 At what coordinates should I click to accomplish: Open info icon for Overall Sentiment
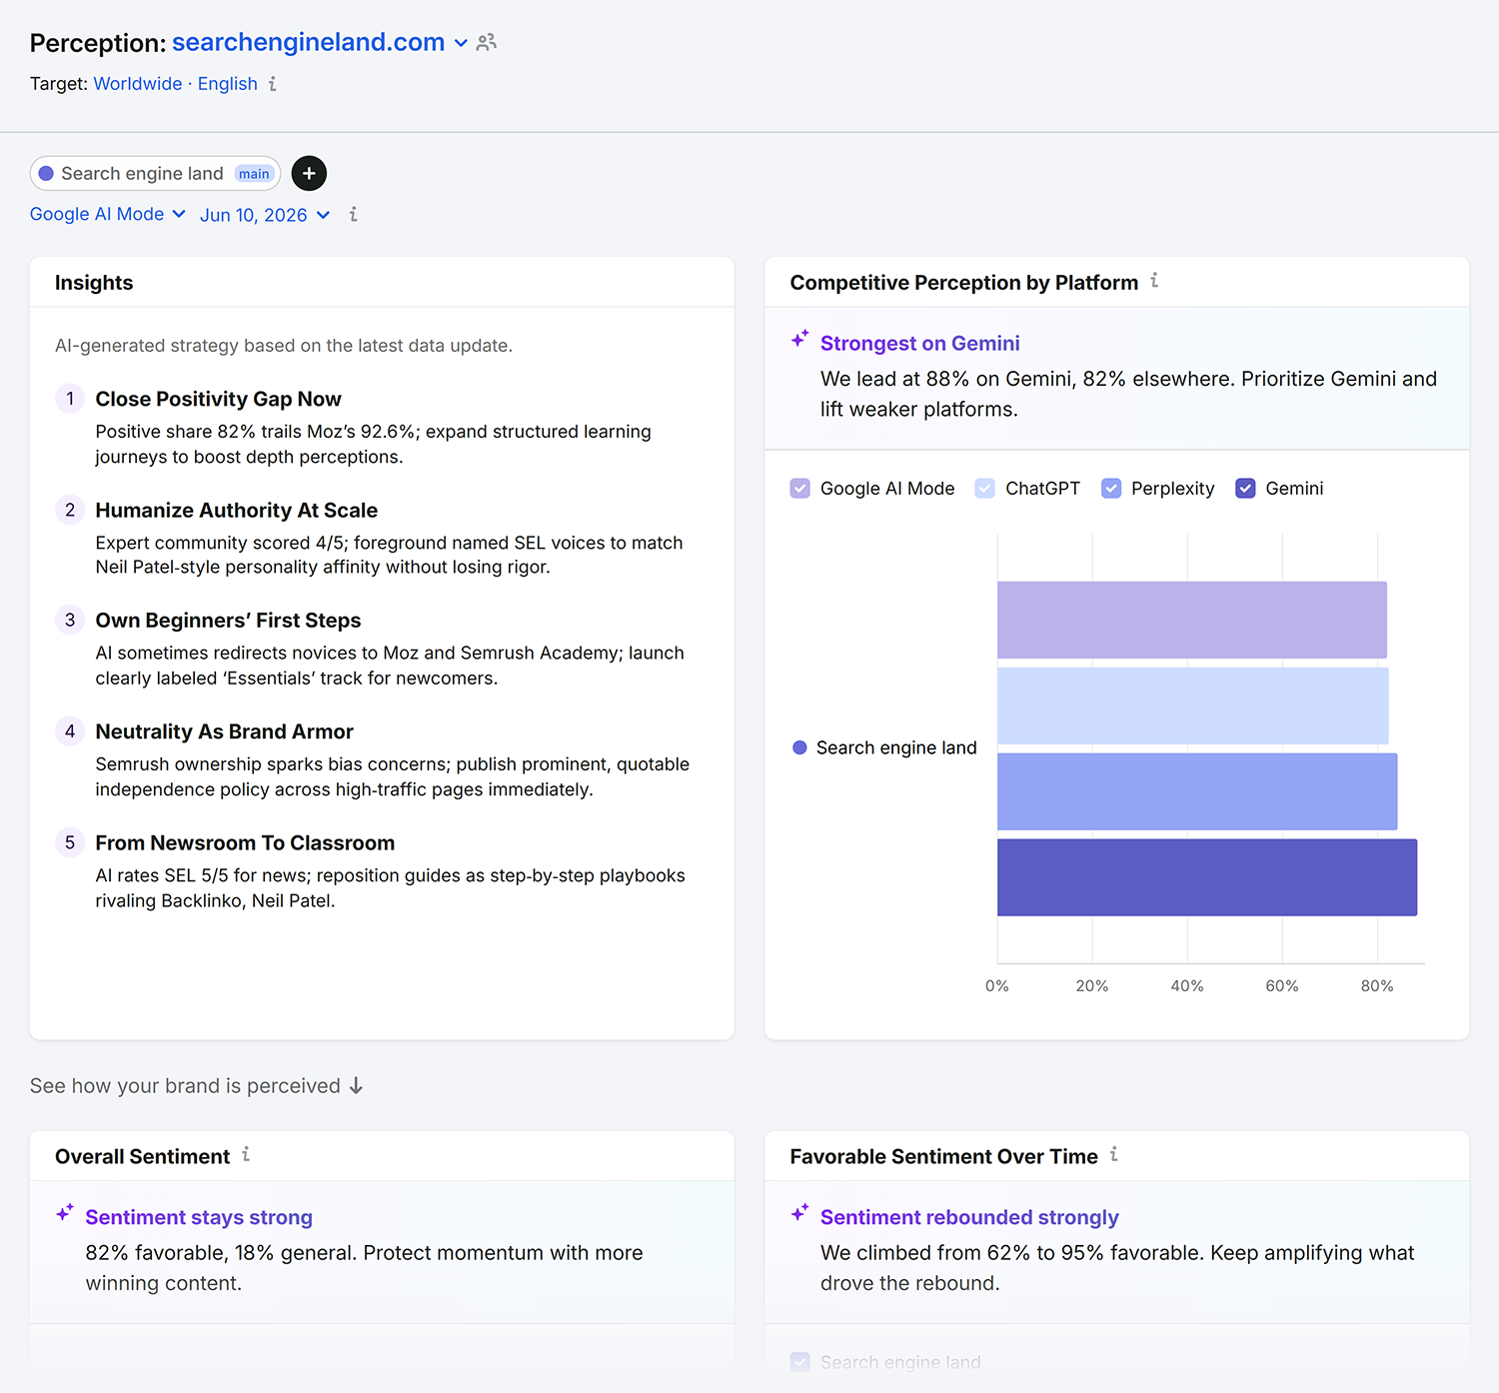pyautogui.click(x=246, y=1154)
